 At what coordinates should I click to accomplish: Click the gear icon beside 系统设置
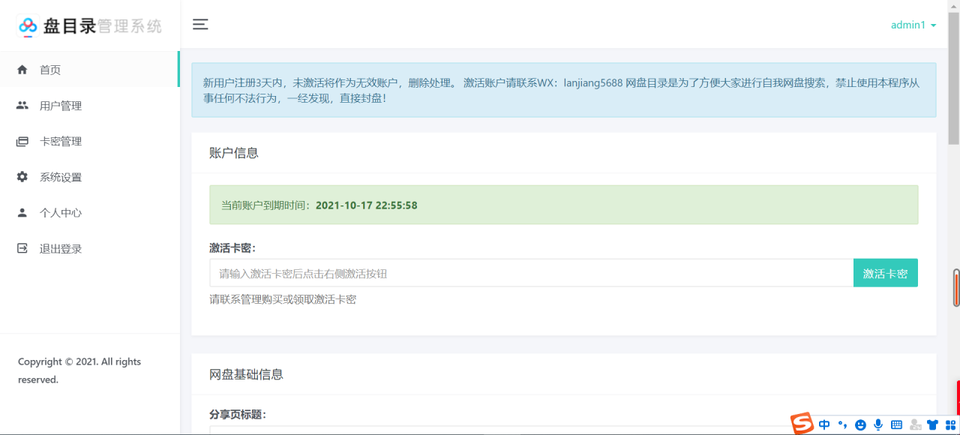click(22, 177)
